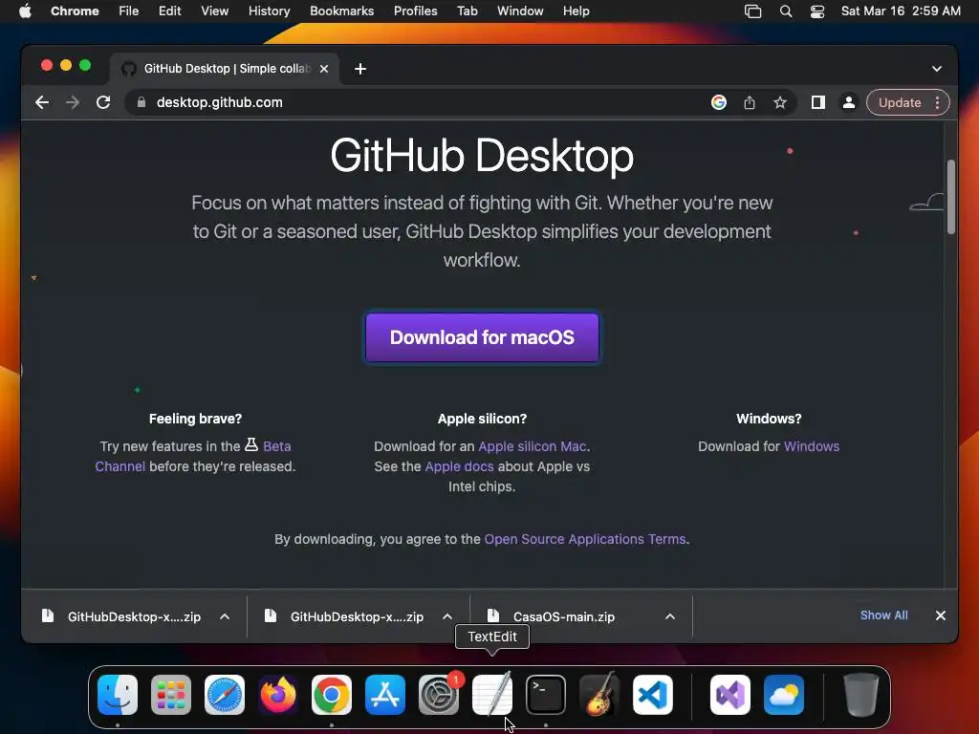Viewport: 979px width, 734px height.
Task: Reload the desktop.github.com page
Action: pyautogui.click(x=103, y=102)
